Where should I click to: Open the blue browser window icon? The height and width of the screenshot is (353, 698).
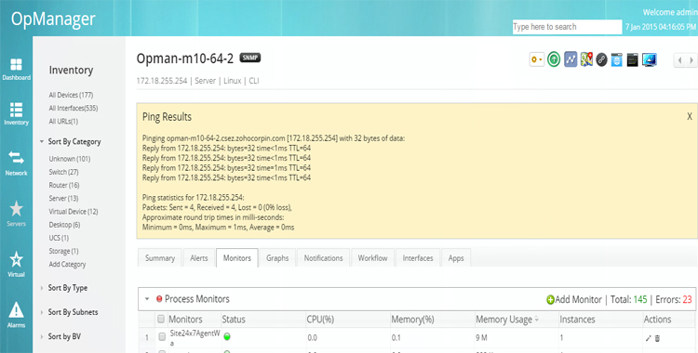616,59
